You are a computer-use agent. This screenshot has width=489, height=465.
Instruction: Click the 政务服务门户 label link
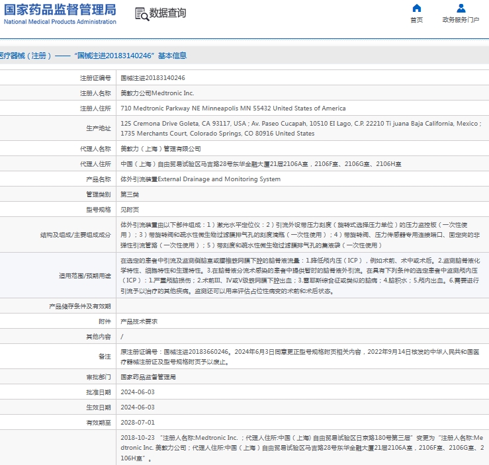coord(461,20)
